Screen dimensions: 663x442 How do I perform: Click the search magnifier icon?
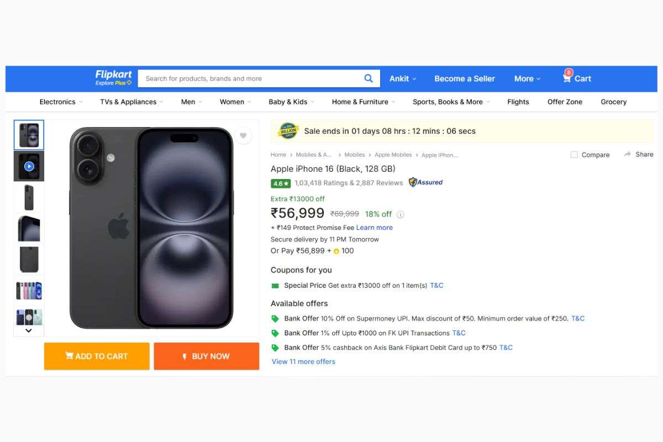point(368,78)
